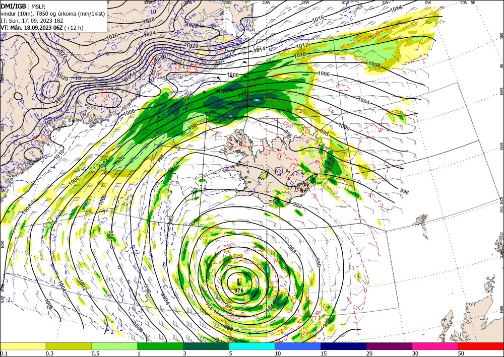This screenshot has height=357, width=504.
Task: Click the 50 legend scale value
Action: (462, 353)
